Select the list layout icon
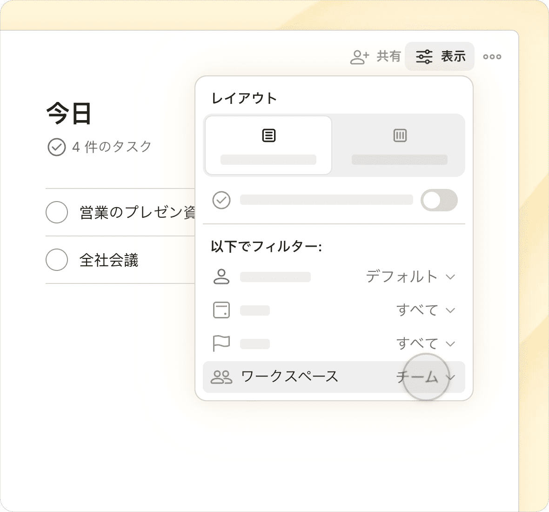Viewport: 549px width, 512px height. tap(268, 135)
